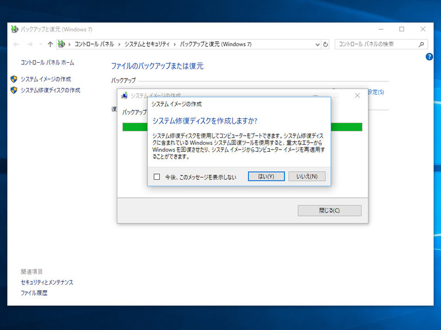Viewport: 441px width, 330px height.
Task: Open the recent locations dropdown arrow
Action: click(40, 45)
